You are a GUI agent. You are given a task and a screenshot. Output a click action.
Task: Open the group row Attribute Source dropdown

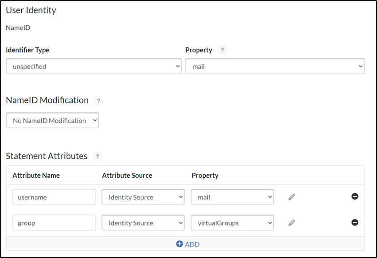coord(143,223)
